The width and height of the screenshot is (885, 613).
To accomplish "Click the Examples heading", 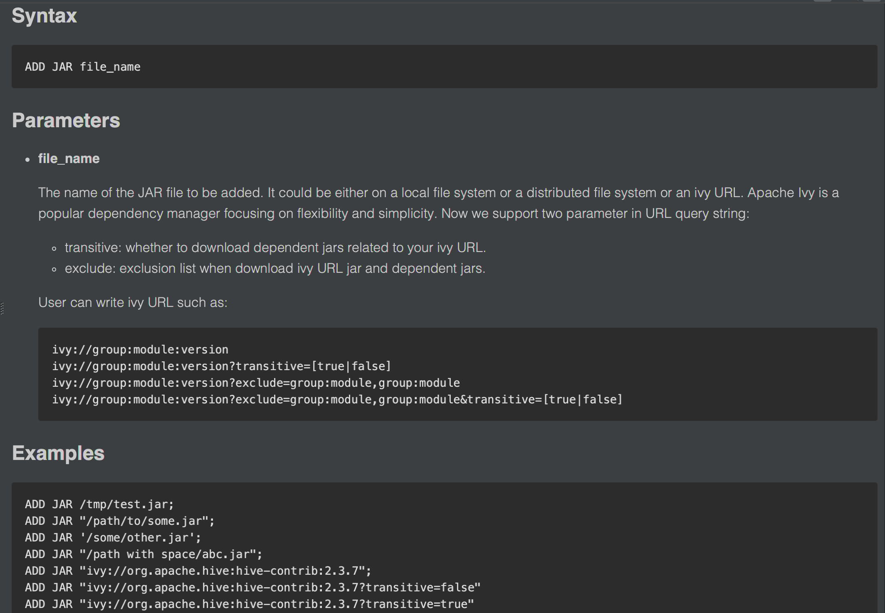I will (58, 453).
